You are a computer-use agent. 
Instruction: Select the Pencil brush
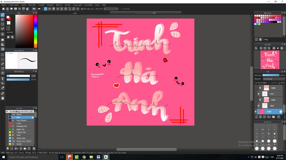coord(21,114)
